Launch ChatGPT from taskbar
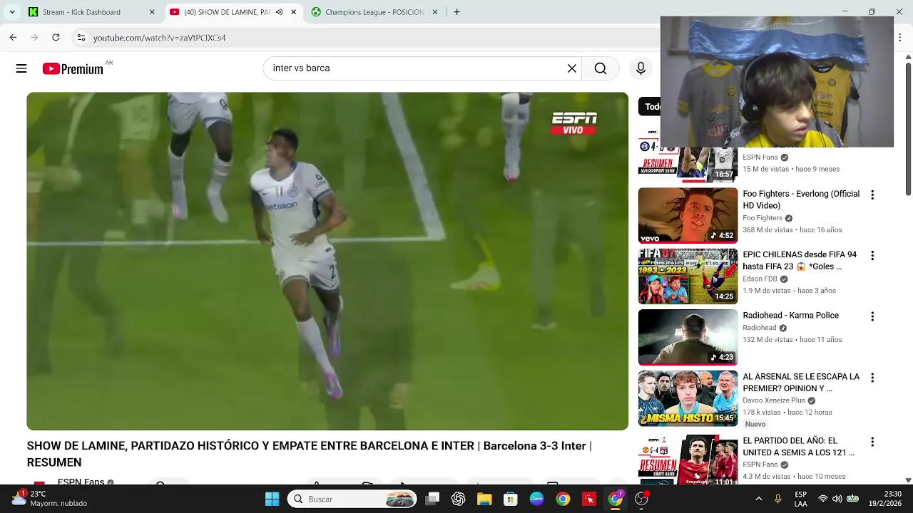Screen dimensions: 913x513 click(x=458, y=499)
